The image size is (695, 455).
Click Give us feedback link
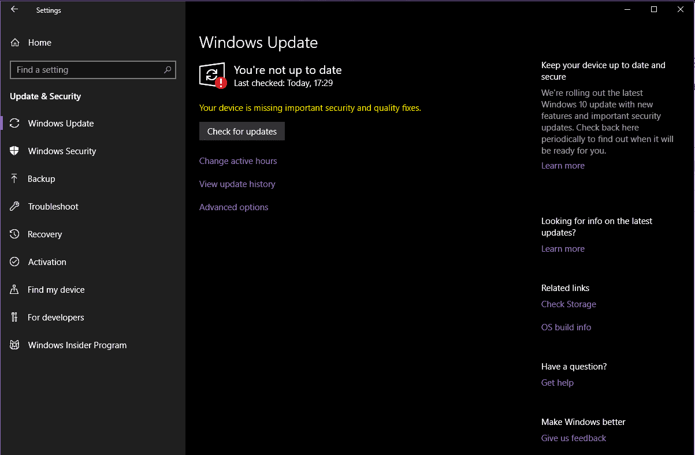tap(574, 438)
